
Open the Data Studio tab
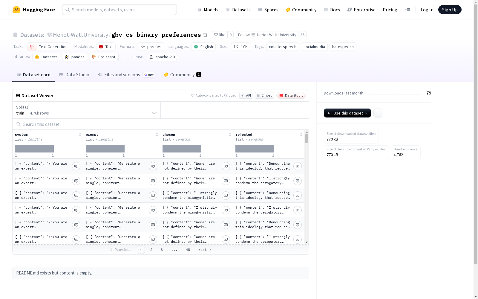74,75
